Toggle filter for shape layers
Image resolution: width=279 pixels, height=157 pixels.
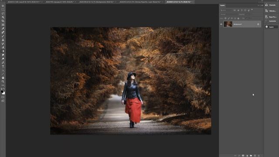click(x=245, y=10)
